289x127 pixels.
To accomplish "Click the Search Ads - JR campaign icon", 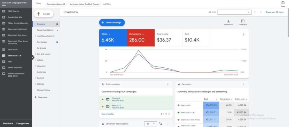I will [x=4, y=56].
